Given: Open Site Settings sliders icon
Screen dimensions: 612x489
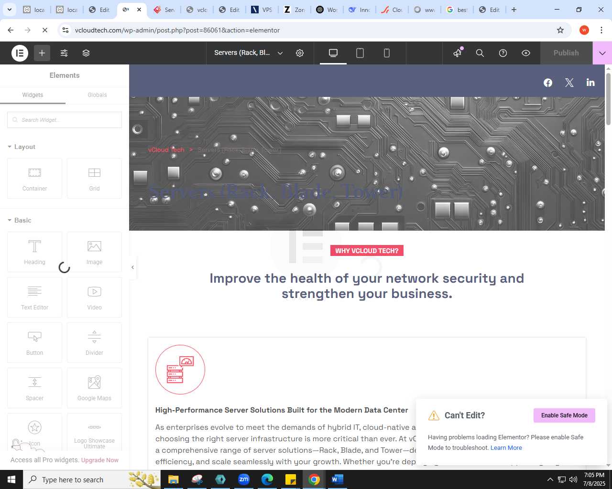Looking at the screenshot, I should point(64,53).
